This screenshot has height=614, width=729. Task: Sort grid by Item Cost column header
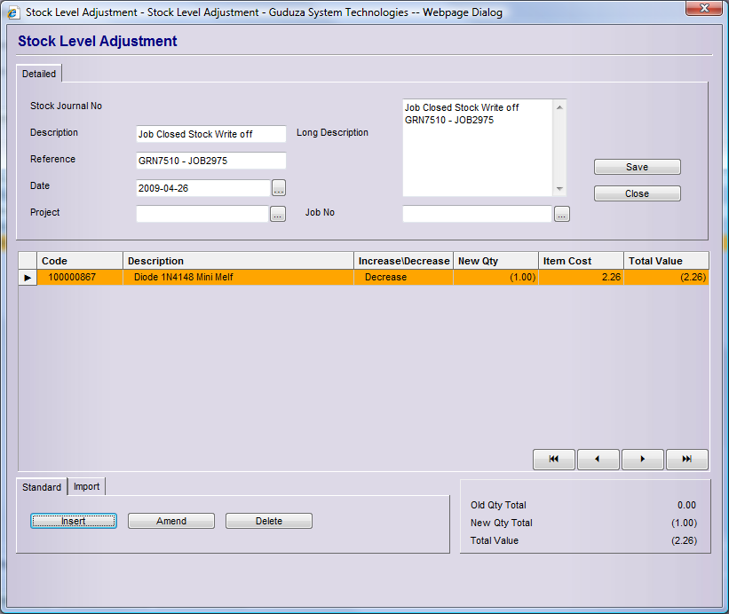click(x=581, y=261)
